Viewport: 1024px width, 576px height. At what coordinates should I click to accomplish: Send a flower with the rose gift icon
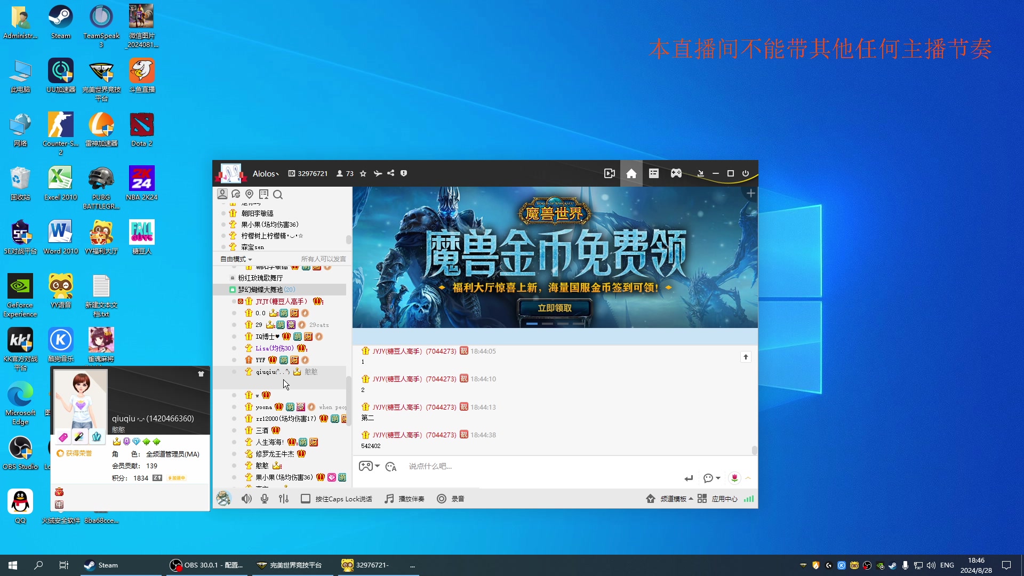(x=734, y=478)
